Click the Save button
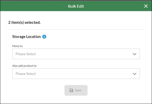Viewport: 152px width, 104px height. pyautogui.click(x=76, y=90)
